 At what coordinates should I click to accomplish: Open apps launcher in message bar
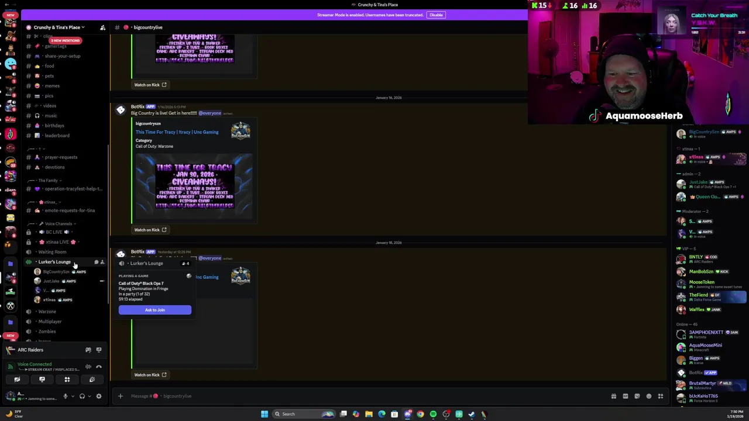click(x=661, y=396)
